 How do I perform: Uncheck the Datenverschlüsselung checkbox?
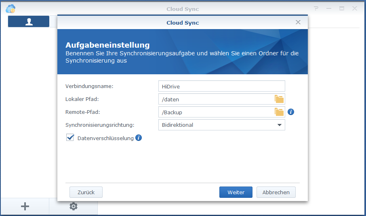pyautogui.click(x=70, y=138)
